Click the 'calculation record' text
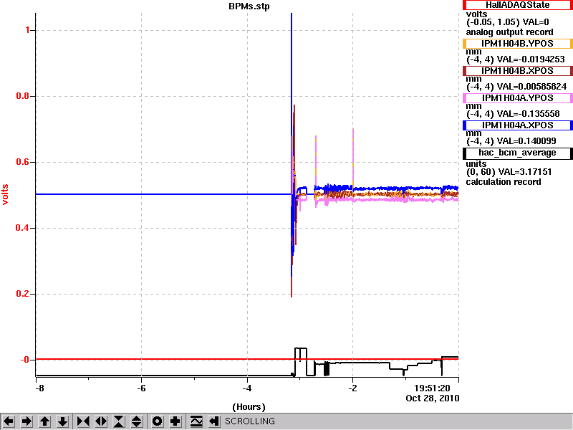The height and width of the screenshot is (430, 573). click(504, 182)
